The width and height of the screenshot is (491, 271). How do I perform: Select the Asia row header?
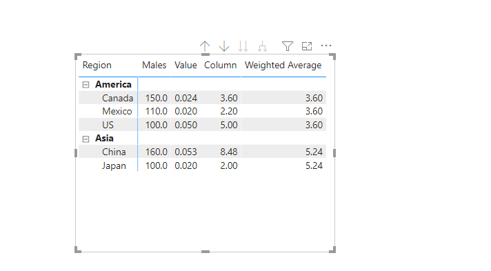(x=105, y=139)
